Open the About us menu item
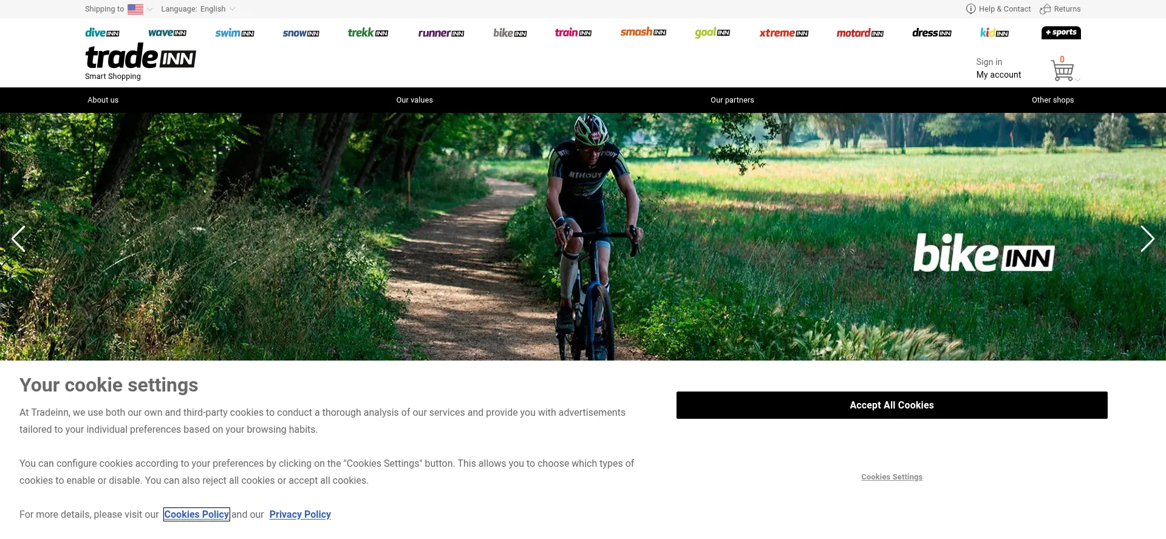This screenshot has width=1166, height=539. click(103, 100)
